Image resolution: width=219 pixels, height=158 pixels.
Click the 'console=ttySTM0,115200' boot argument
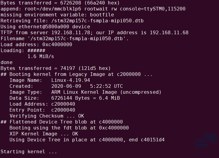point(153,9)
